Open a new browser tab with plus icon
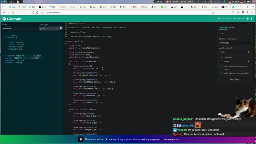Image resolution: width=256 pixels, height=144 pixels. [x=247, y=7]
